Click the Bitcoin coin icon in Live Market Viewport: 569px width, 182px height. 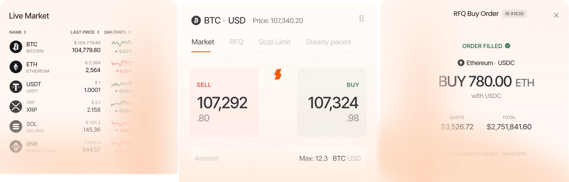pos(16,47)
